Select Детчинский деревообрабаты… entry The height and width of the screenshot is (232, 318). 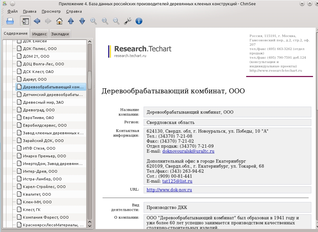tap(53, 95)
